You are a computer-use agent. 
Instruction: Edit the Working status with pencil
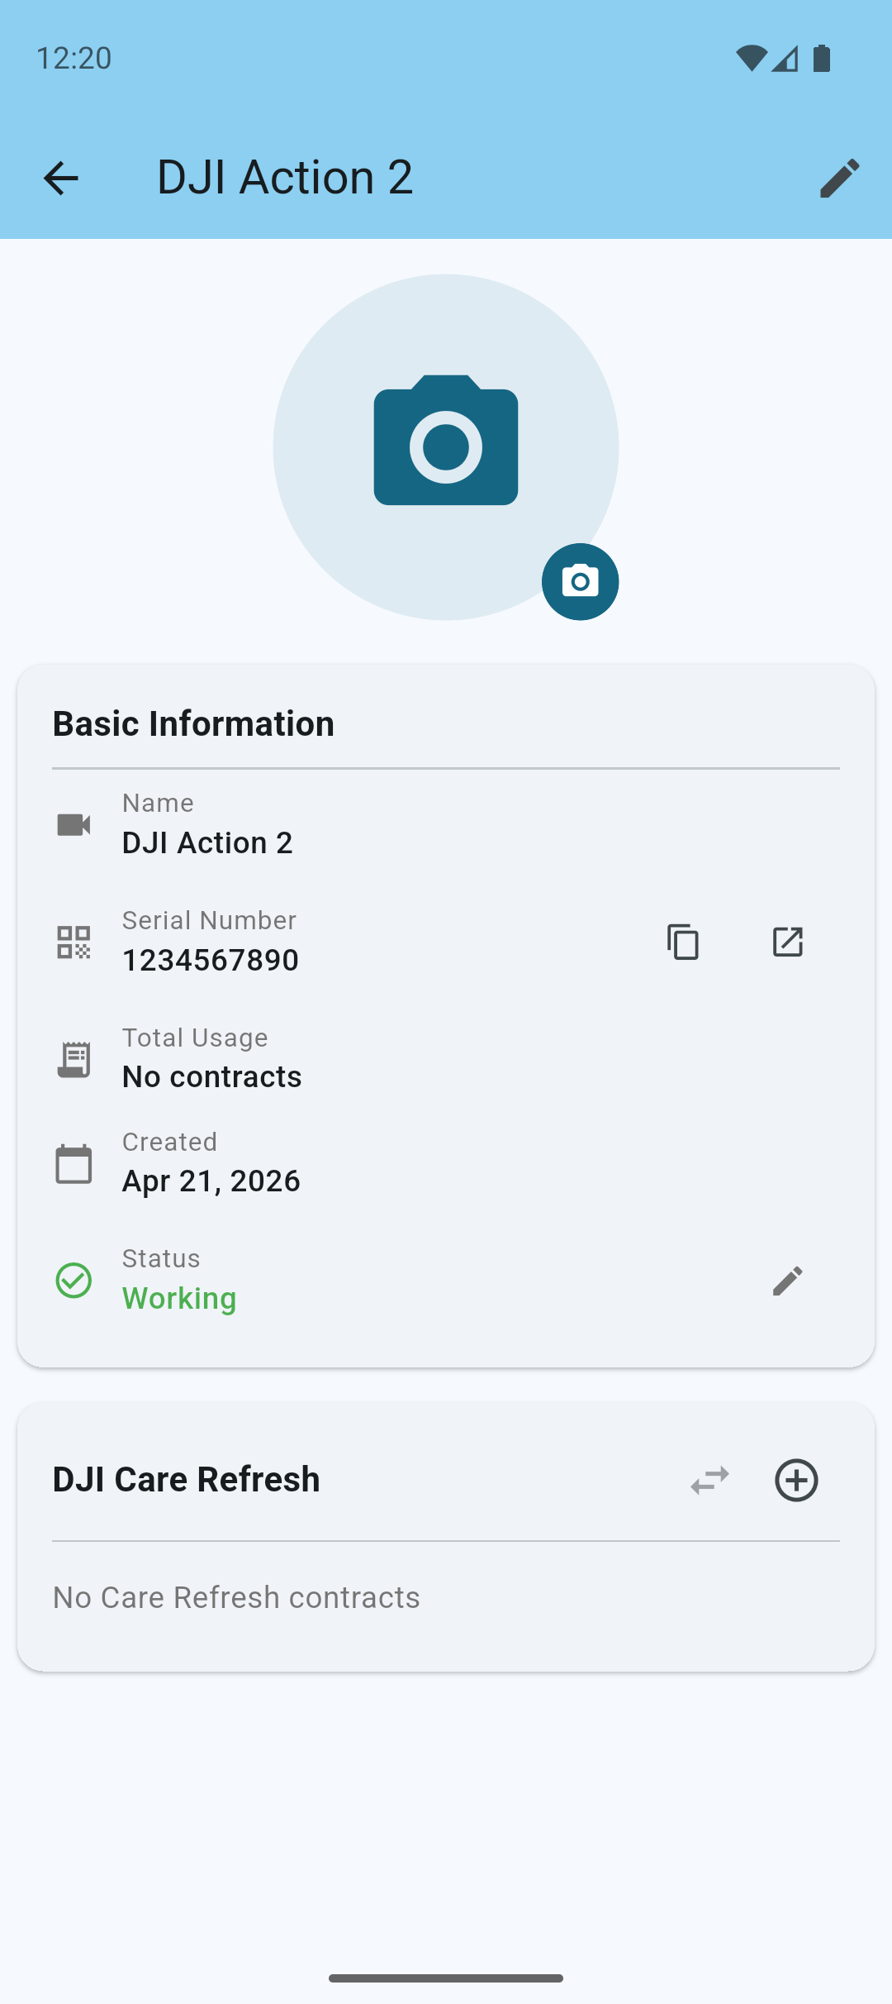pyautogui.click(x=787, y=1281)
